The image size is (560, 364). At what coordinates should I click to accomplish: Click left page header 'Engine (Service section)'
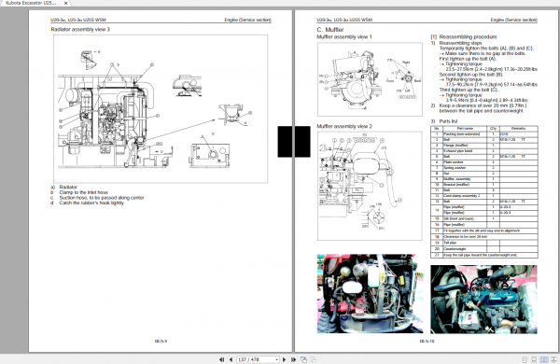(x=248, y=20)
